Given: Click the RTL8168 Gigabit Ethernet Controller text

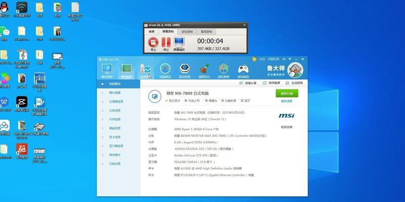Looking at the screenshot, I should pyautogui.click(x=214, y=175).
